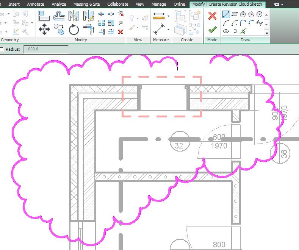Click the Pin tool
Viewport: 299px width, 250px height.
point(120,23)
